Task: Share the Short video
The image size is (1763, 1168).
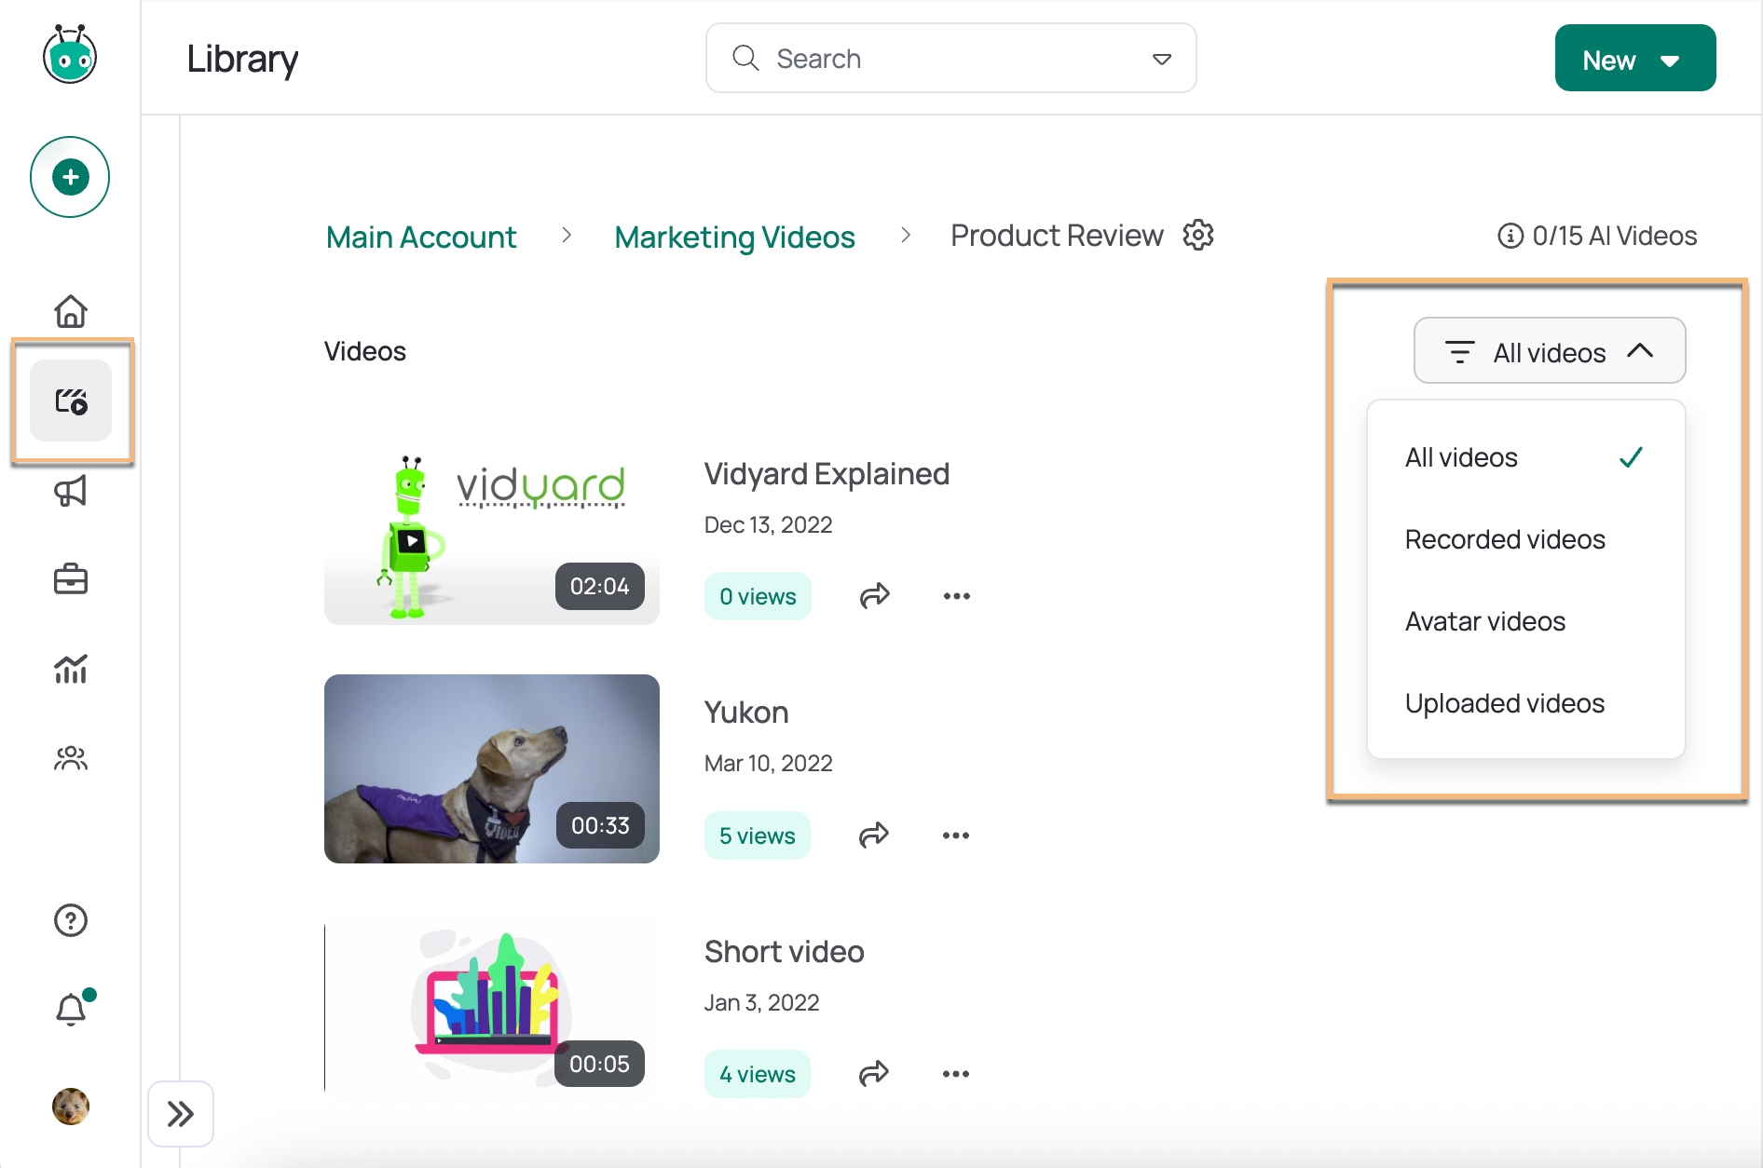Action: tap(873, 1074)
